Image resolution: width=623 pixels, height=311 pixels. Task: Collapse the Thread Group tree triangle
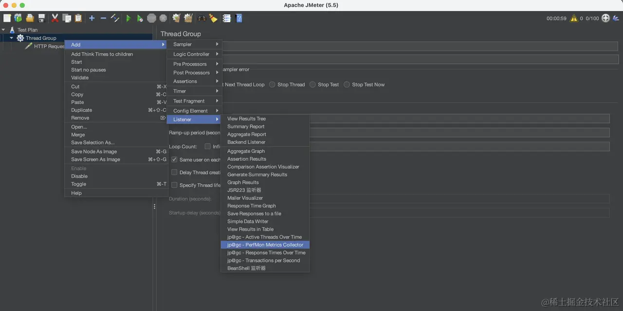click(12, 38)
